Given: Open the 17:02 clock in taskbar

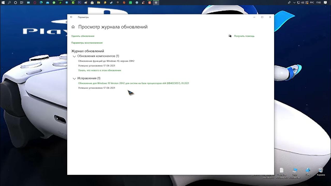Looking at the screenshot, I should [x=319, y=3].
